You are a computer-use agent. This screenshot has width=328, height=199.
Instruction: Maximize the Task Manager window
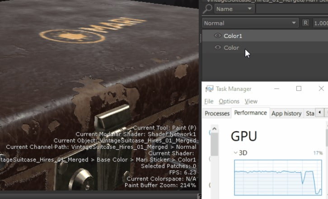tap(299, 89)
